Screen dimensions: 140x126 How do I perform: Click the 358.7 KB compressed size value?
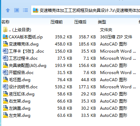click(87, 37)
